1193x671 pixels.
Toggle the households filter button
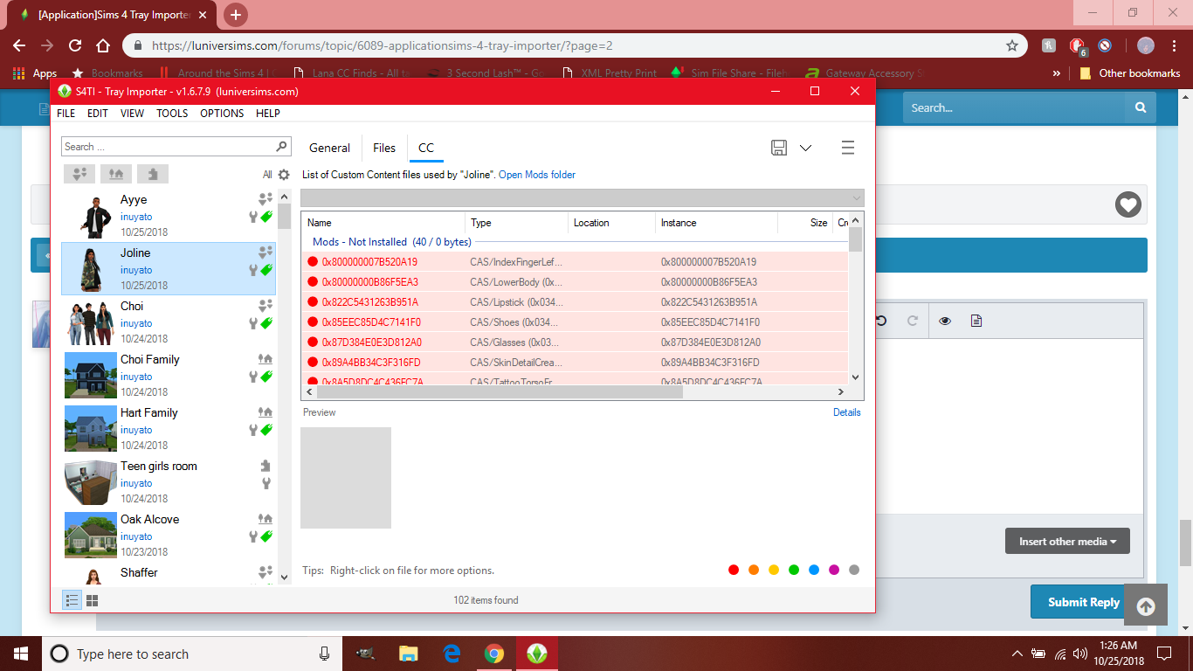point(79,174)
